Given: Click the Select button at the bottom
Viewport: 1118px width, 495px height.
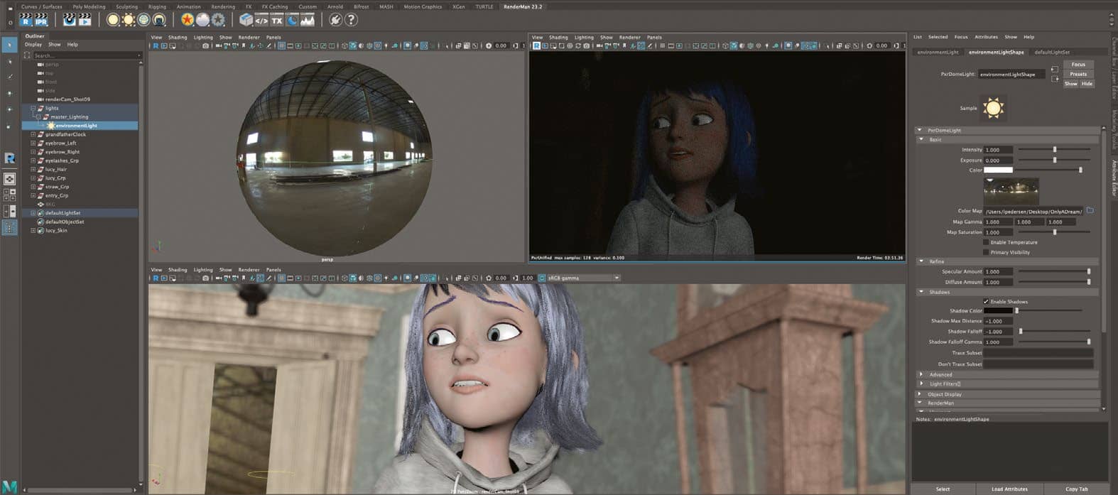Looking at the screenshot, I should pyautogui.click(x=943, y=489).
